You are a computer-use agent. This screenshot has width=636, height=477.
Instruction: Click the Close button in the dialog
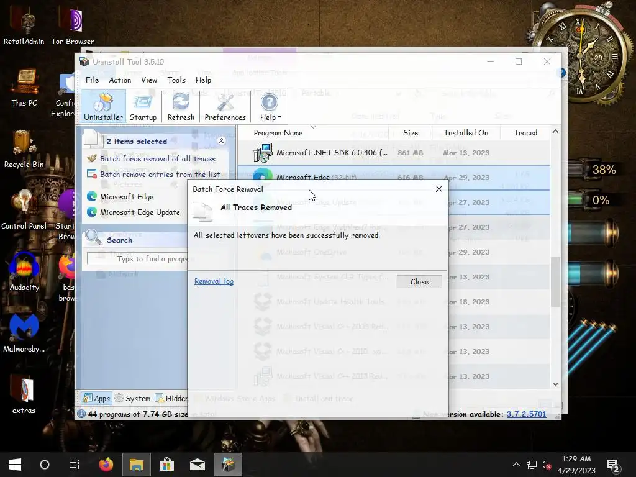pos(419,282)
